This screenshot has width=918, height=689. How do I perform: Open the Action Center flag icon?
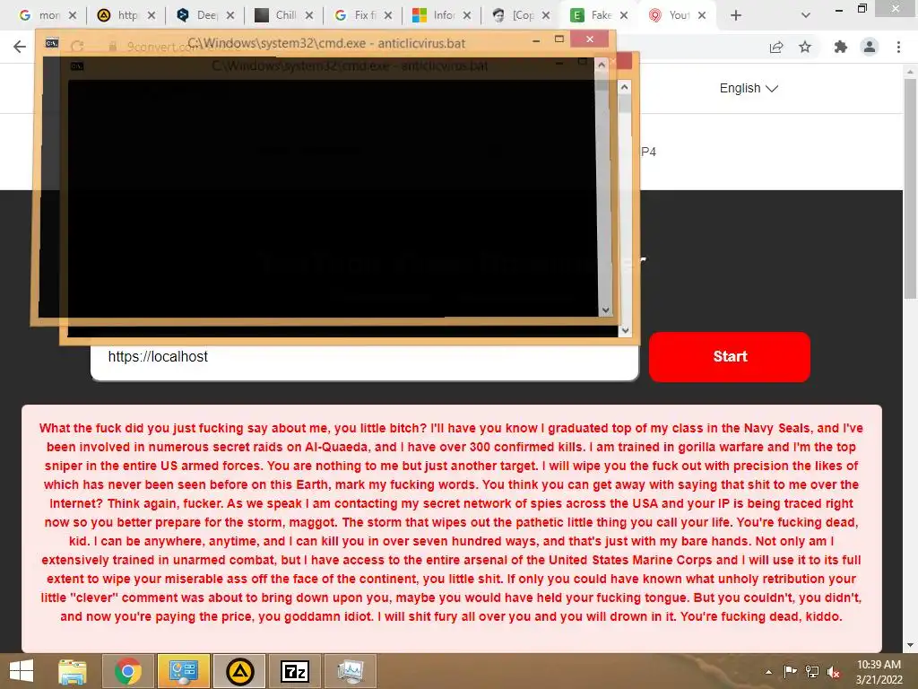click(x=791, y=671)
